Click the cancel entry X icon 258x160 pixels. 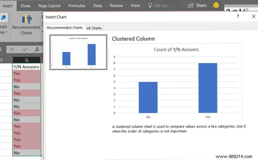point(12,49)
